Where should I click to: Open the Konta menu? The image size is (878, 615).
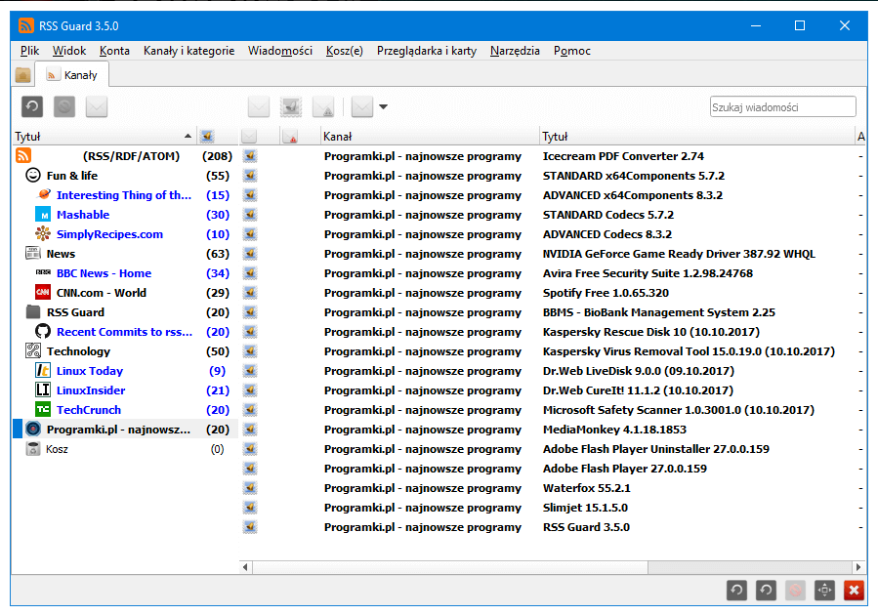tap(115, 51)
